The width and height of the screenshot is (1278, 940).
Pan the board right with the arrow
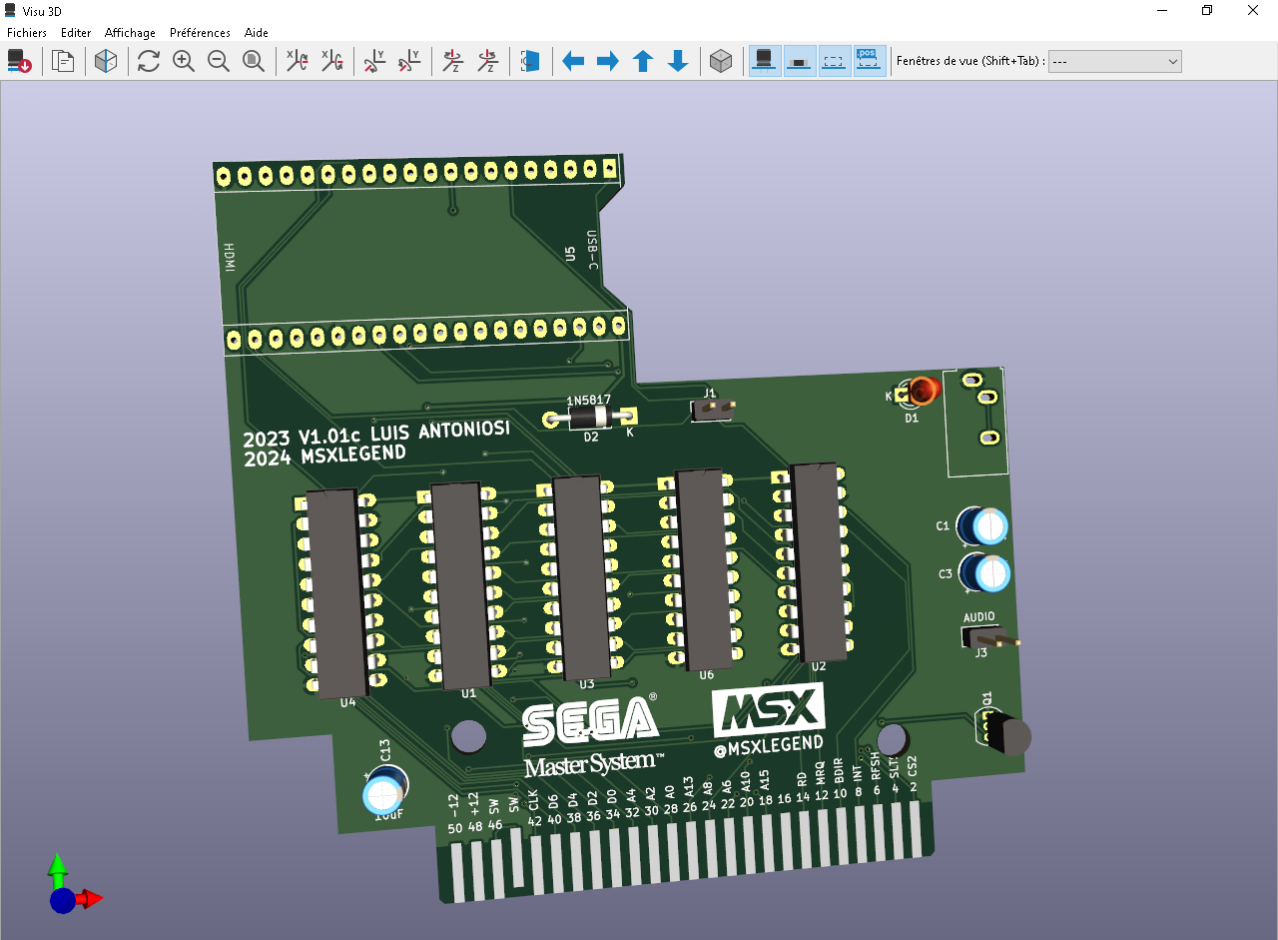point(608,61)
